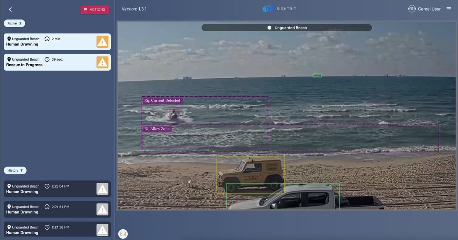Click the grey warning icon for 2:21:51 PM event
Image resolution: width=458 pixels, height=240 pixels.
coord(102,209)
